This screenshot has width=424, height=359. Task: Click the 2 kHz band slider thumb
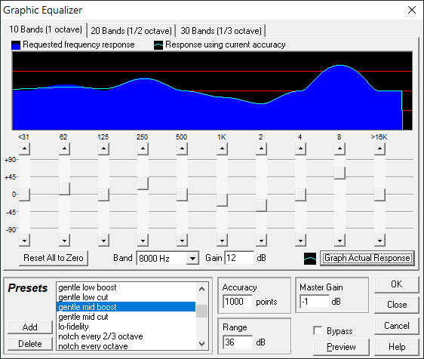click(261, 205)
